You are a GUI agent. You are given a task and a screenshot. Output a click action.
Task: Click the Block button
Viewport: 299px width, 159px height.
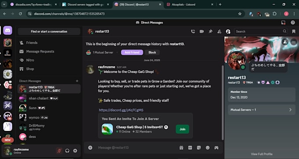(x=152, y=53)
